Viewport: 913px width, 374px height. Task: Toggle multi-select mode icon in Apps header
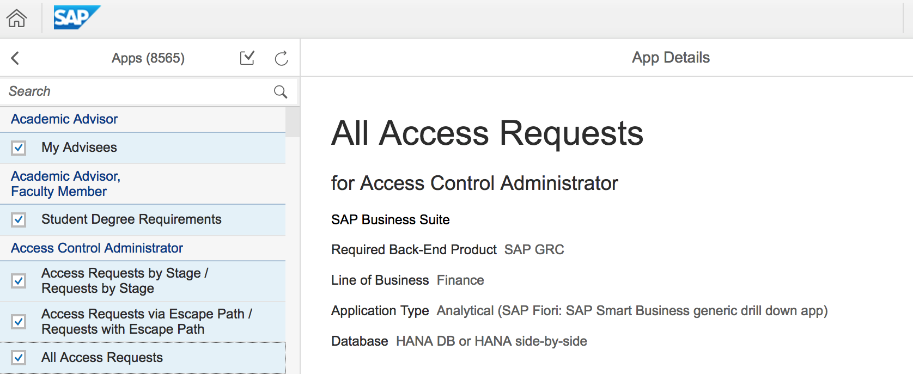pos(247,58)
